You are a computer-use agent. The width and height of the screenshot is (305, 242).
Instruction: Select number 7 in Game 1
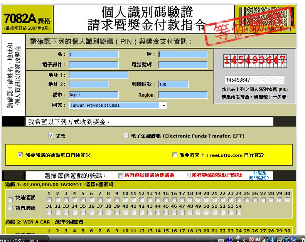coord(100,200)
